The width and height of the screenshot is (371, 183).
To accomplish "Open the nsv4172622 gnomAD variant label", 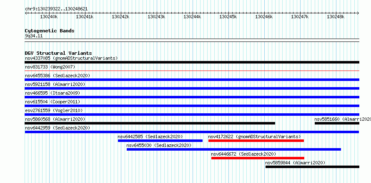I will click(x=254, y=137).
